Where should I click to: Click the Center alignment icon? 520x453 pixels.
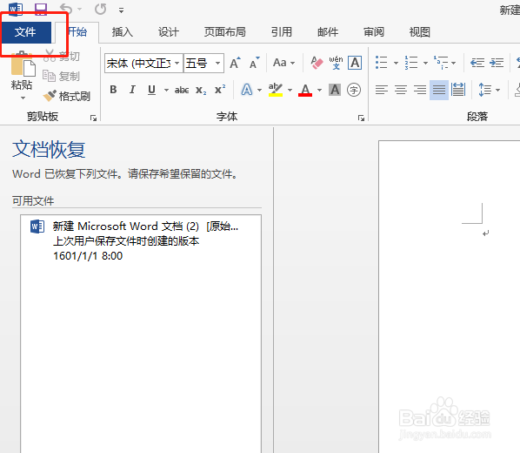(x=401, y=90)
